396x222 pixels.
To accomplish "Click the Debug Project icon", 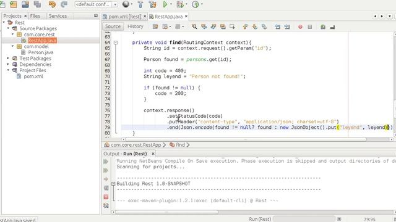I will click(x=180, y=4).
